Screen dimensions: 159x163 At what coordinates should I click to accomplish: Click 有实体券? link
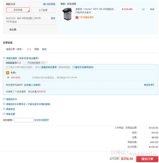click(149, 85)
